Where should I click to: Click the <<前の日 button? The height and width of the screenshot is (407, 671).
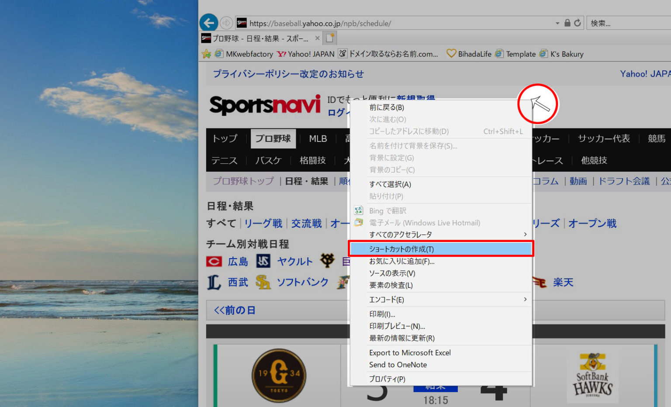tap(235, 310)
